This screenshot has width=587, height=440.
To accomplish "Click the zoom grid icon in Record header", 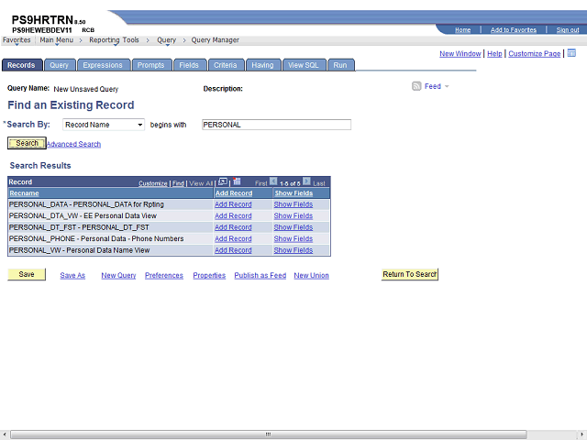I will coord(223,181).
